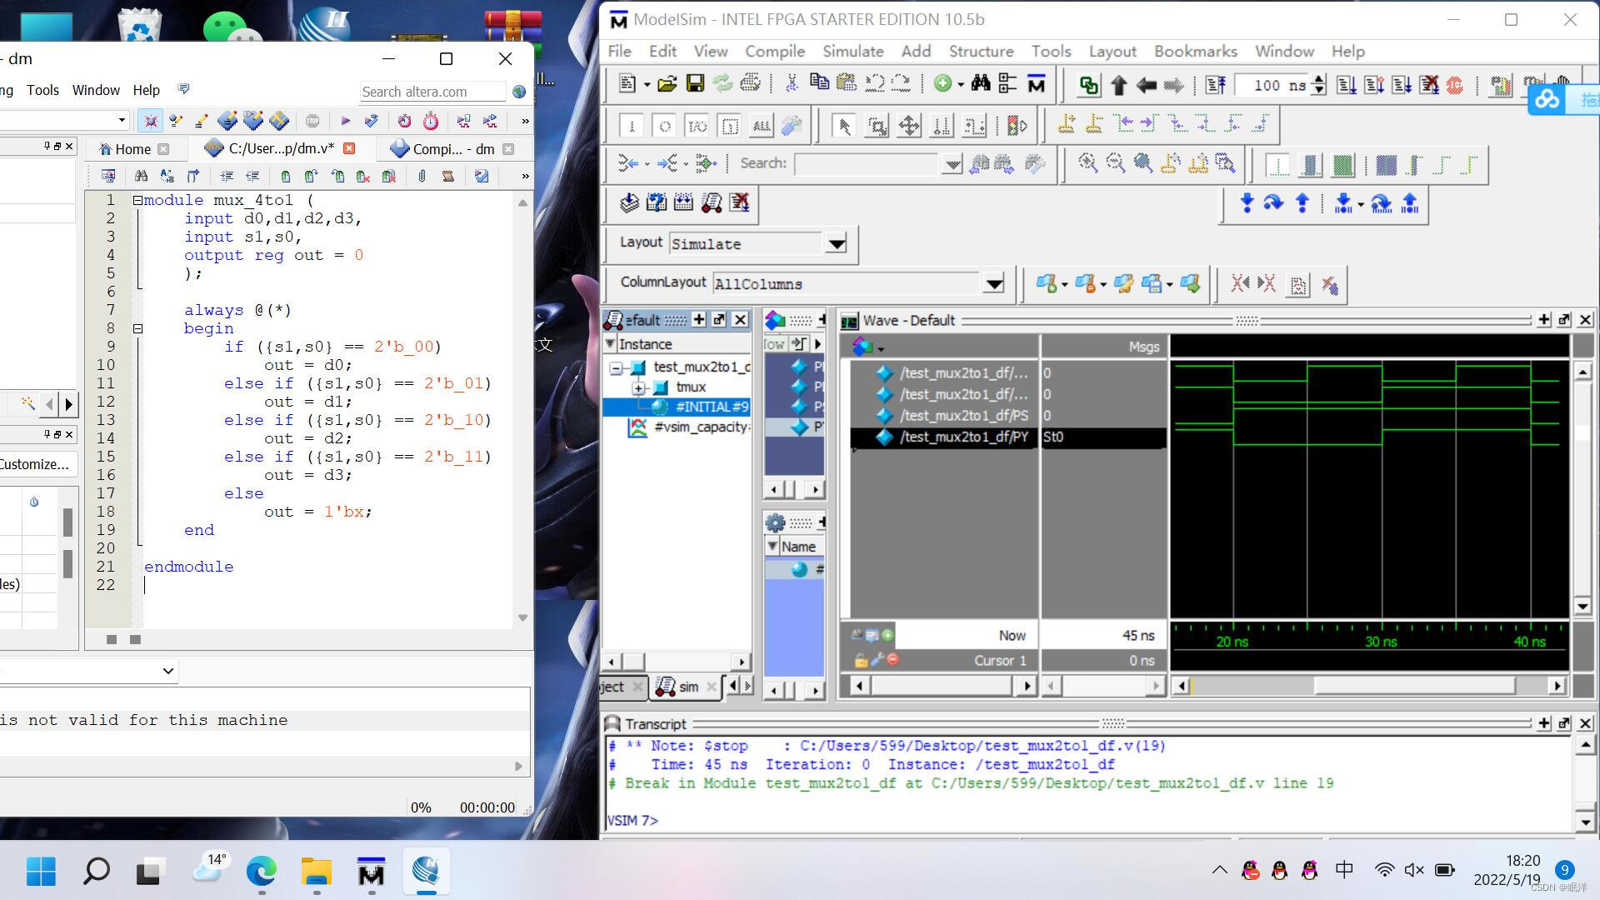Open the ColumnLayout AllColumns dropdown

click(993, 284)
